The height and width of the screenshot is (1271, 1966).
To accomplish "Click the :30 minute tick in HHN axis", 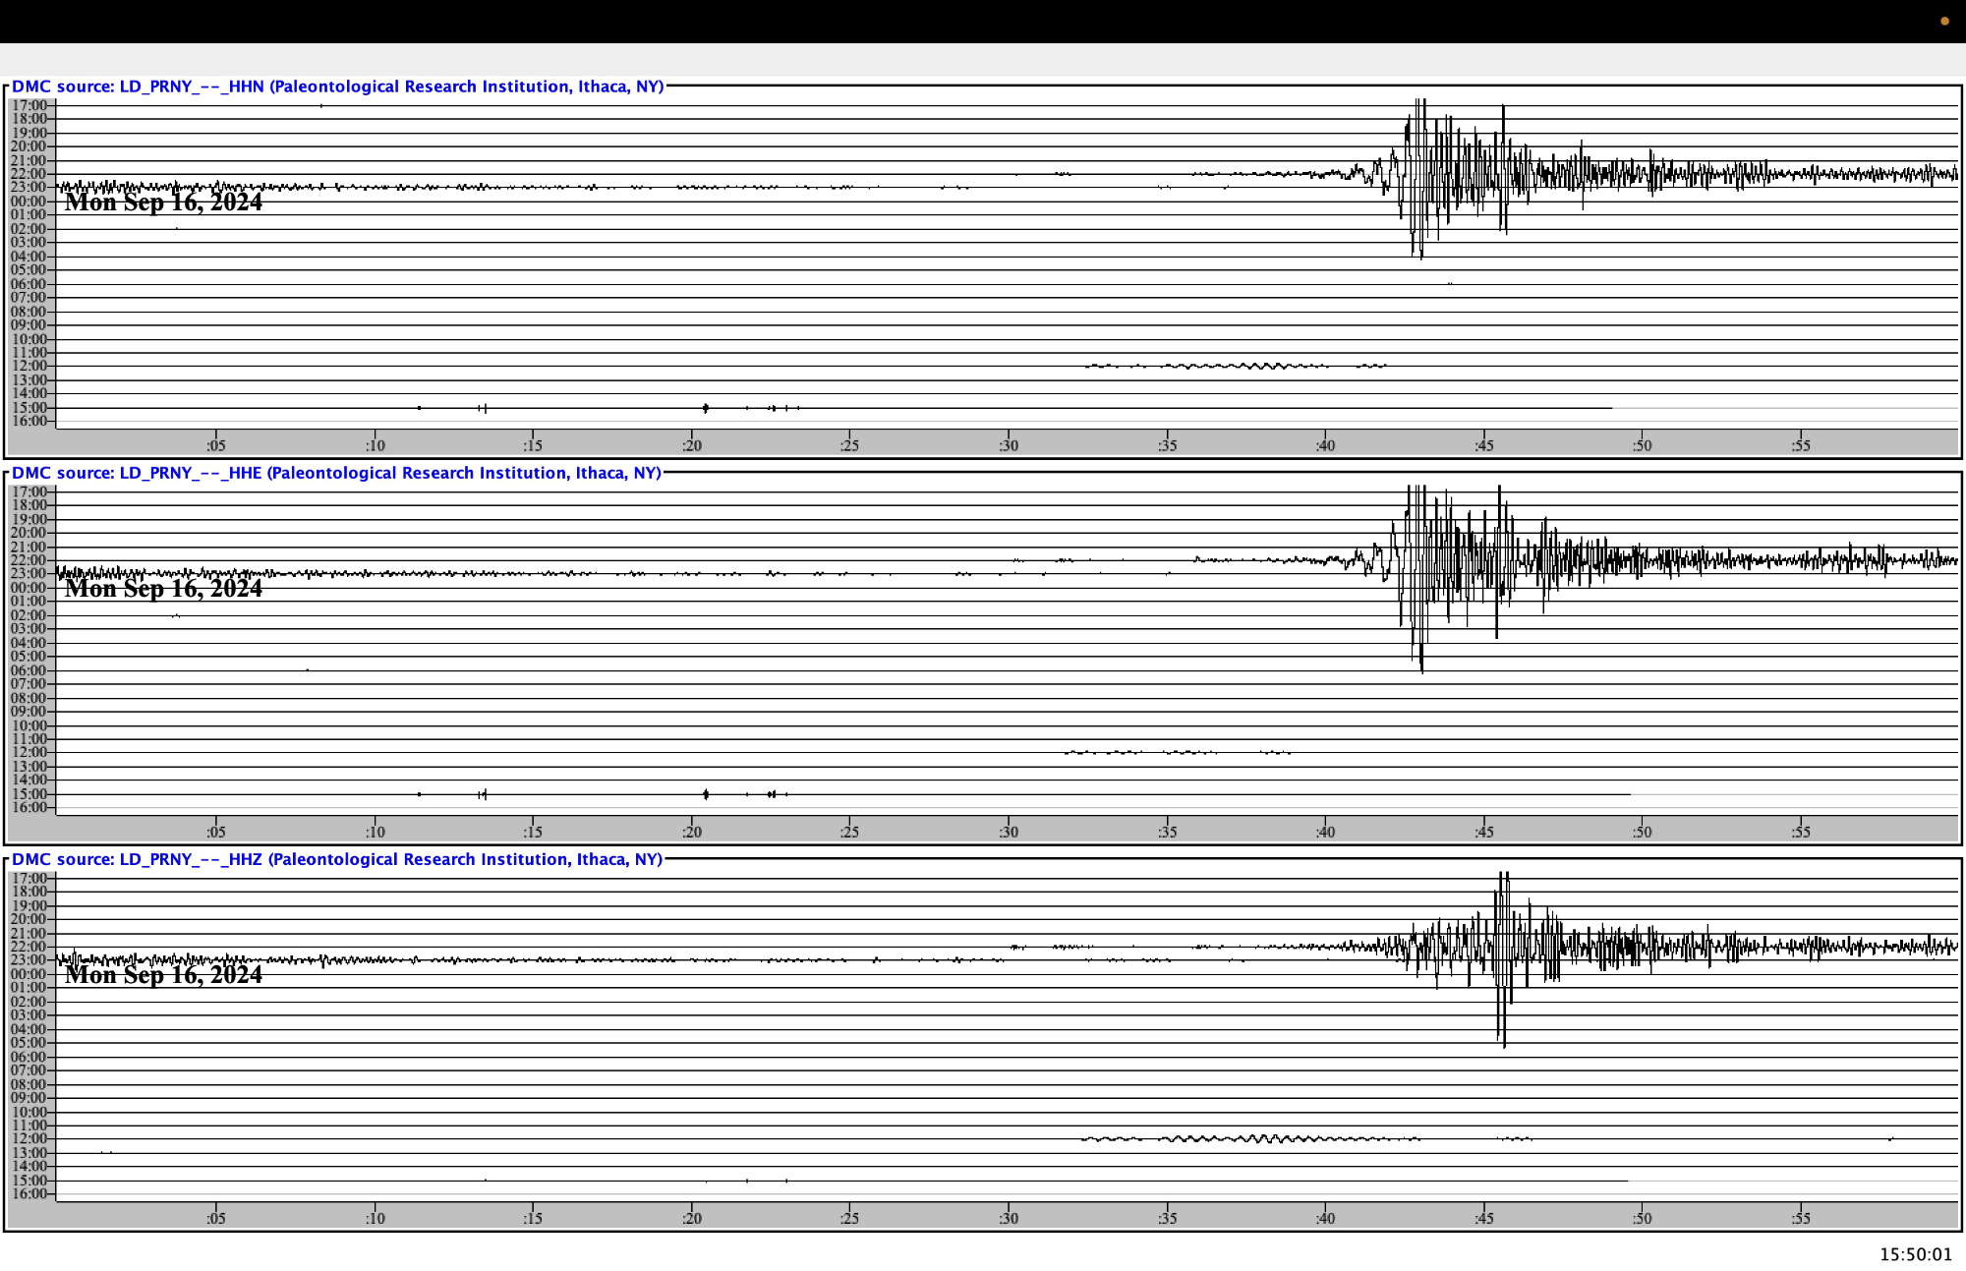I will pyautogui.click(x=1009, y=445).
